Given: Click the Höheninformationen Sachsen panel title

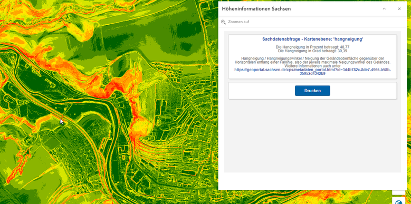Looking at the screenshot, I should tap(256, 9).
